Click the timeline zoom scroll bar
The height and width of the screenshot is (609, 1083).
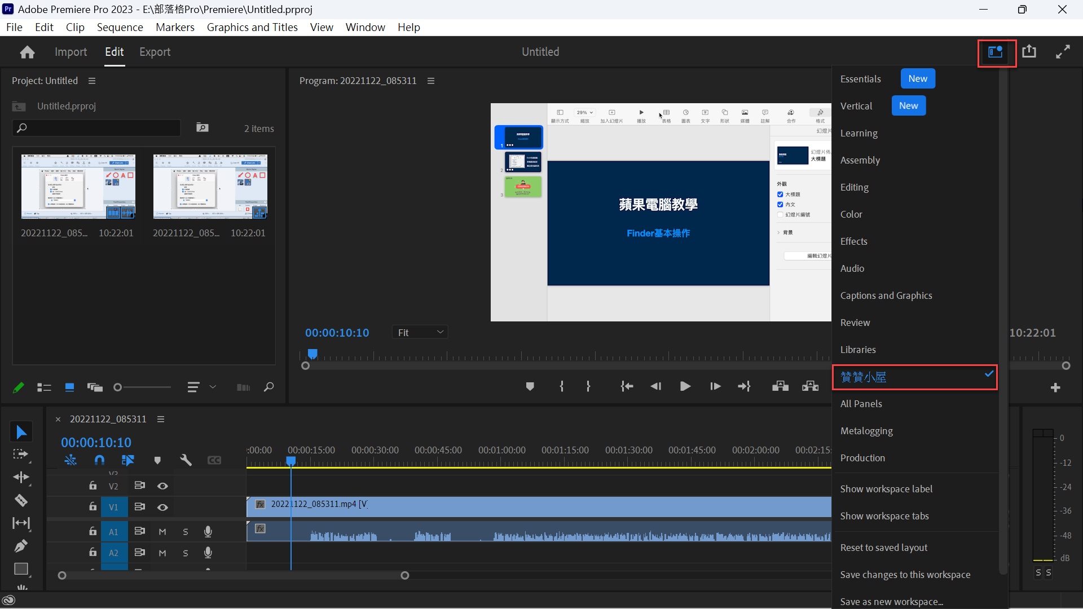coord(234,576)
